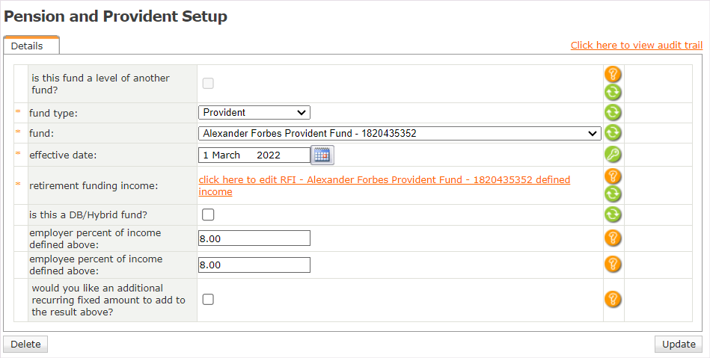Switch to the Details tab
This screenshot has width=710, height=358.
click(x=27, y=46)
